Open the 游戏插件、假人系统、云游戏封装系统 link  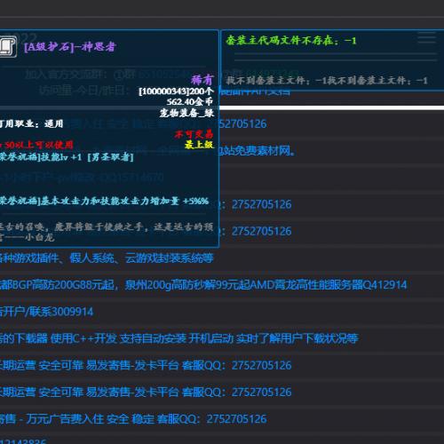coord(107,258)
